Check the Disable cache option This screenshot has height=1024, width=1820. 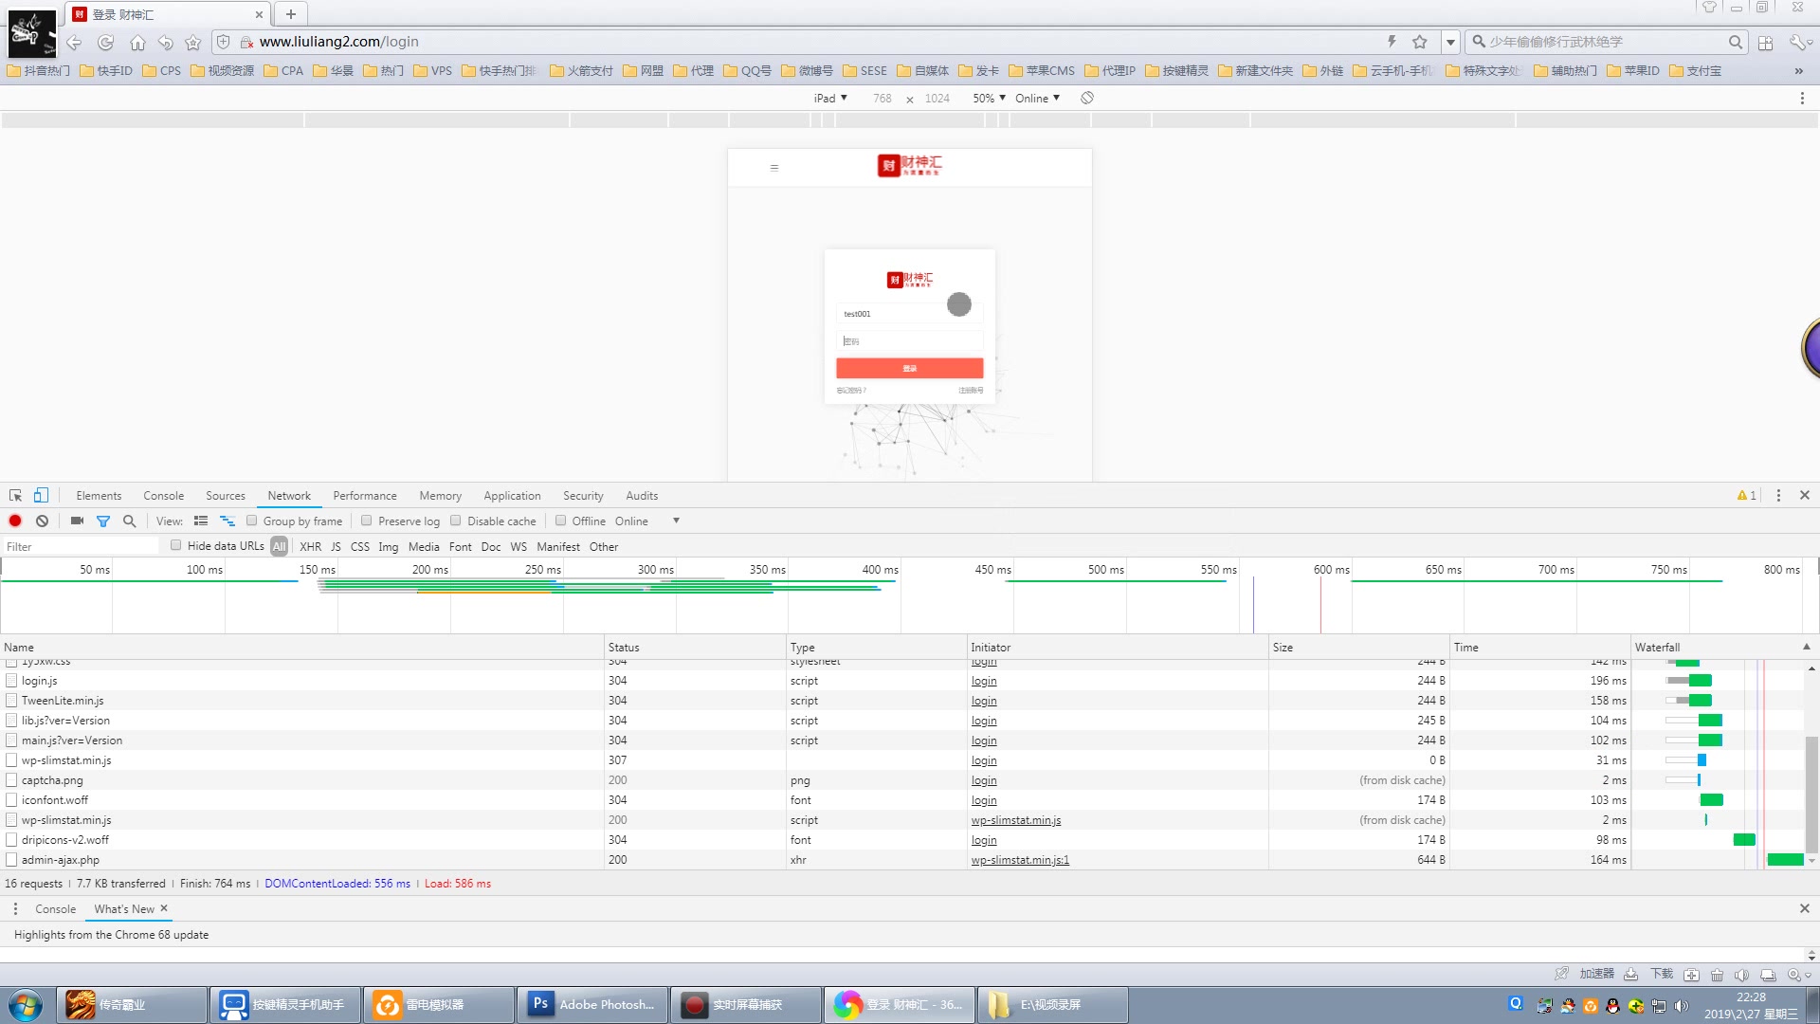456,521
